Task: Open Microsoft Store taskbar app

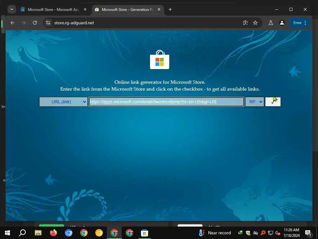Action: tap(145, 233)
